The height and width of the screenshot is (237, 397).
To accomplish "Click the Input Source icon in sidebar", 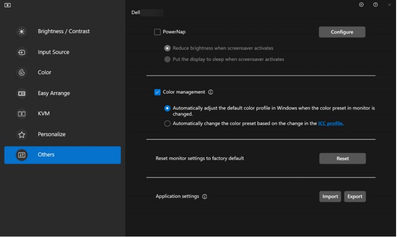I will click(x=22, y=53).
